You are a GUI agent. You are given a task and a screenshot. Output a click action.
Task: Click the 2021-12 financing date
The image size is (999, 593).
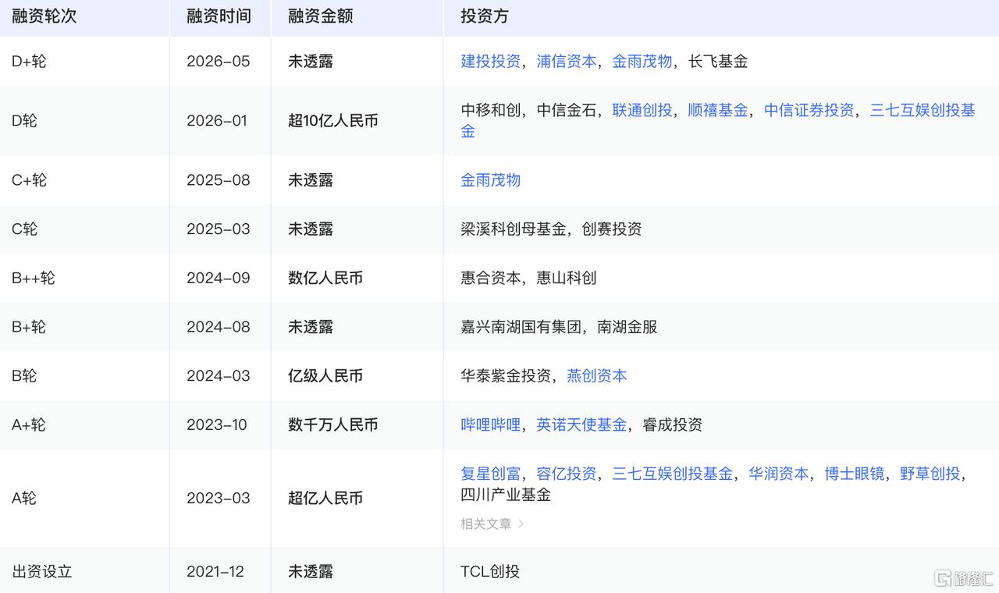[x=215, y=571]
